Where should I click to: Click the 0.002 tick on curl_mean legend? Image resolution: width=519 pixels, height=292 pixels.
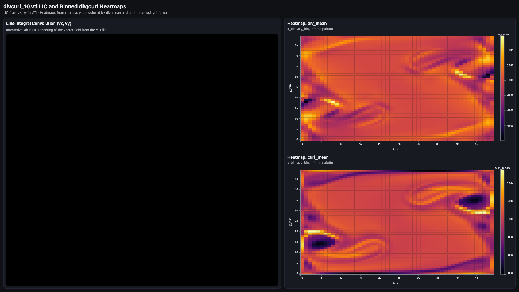click(510, 201)
